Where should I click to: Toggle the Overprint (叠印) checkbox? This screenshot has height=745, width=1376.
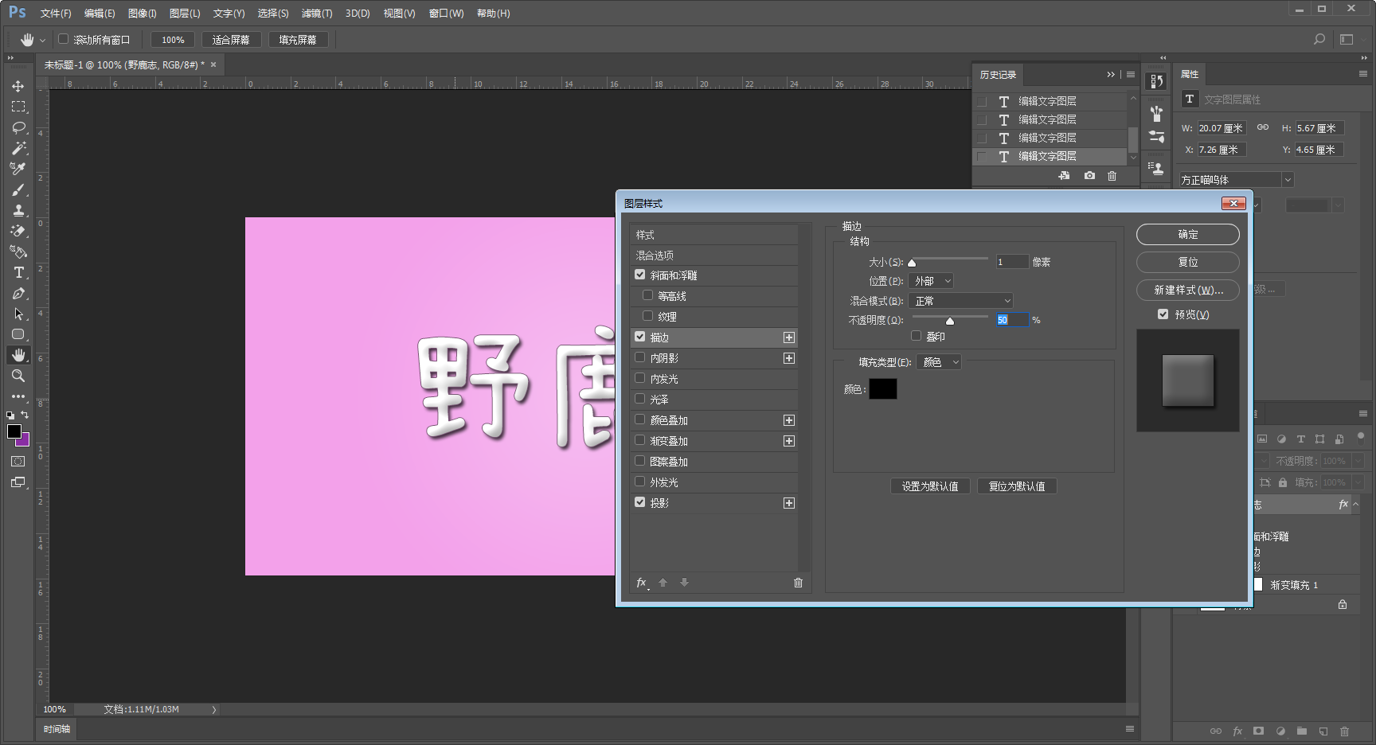coord(917,336)
